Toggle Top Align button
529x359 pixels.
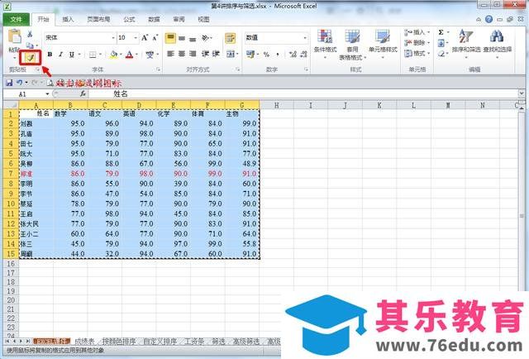tap(170, 38)
